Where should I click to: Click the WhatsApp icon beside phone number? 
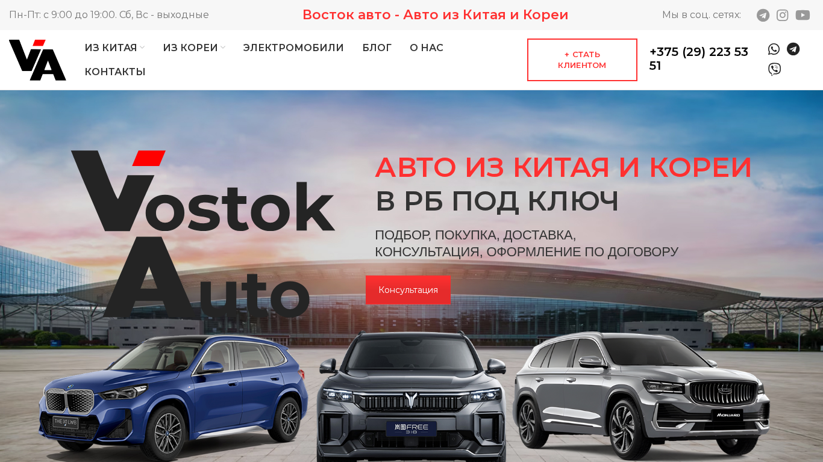pyautogui.click(x=774, y=49)
